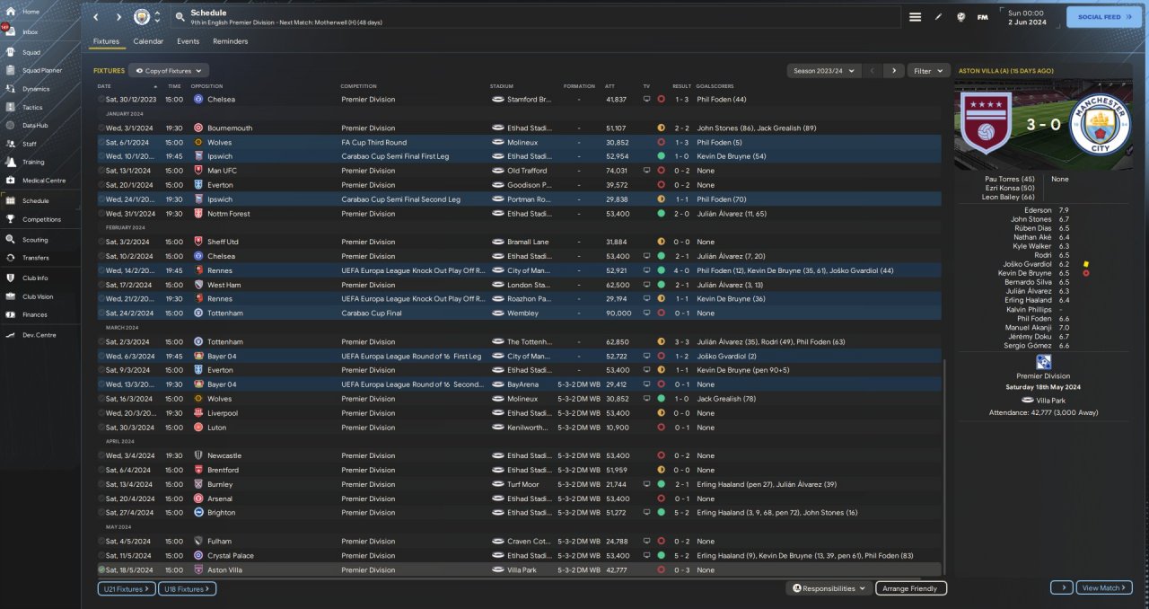Click the FM logo icon
Viewport: 1149px width, 609px height.
(983, 17)
